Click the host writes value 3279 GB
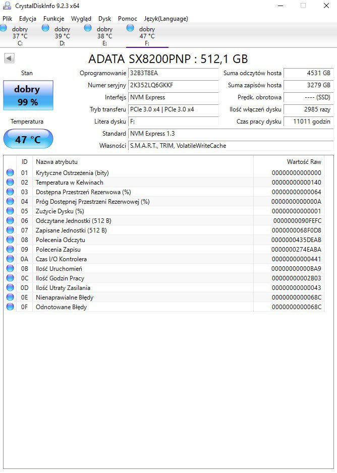The width and height of the screenshot is (337, 473). click(x=309, y=85)
